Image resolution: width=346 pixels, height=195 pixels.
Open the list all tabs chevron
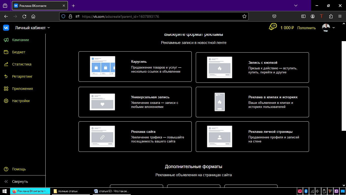pos(296,6)
